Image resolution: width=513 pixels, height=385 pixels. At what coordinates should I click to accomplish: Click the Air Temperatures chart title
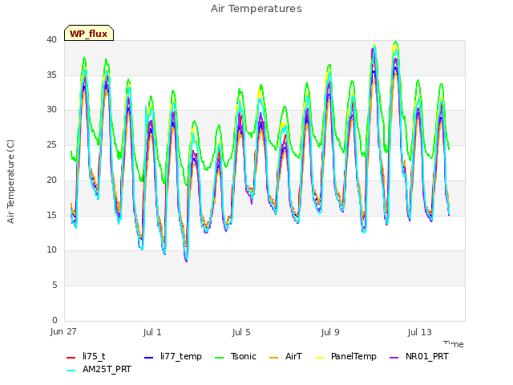click(x=256, y=9)
